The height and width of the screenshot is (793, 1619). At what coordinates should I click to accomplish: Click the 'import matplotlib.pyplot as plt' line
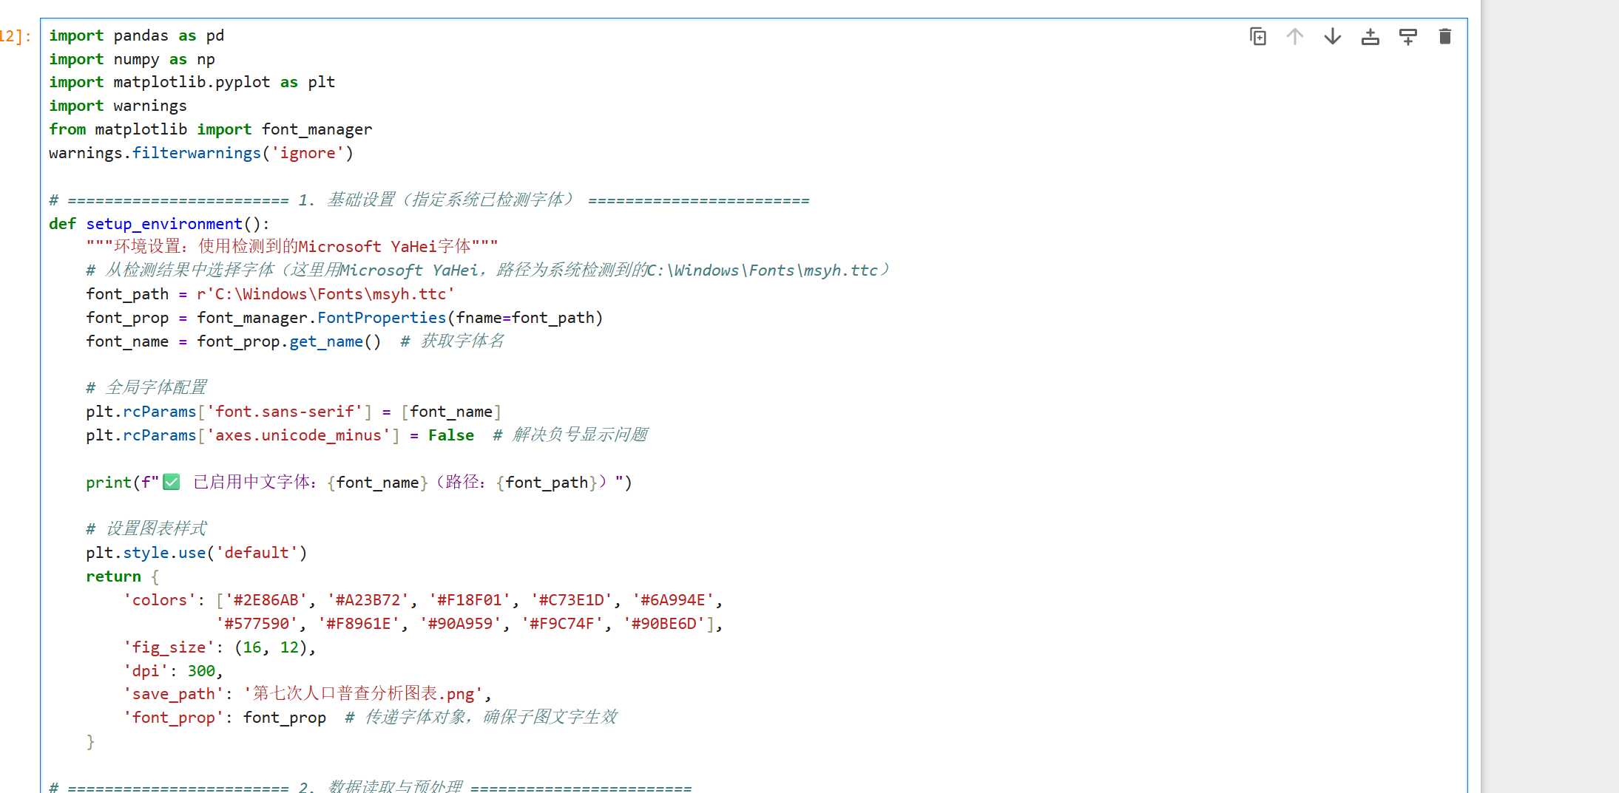click(x=192, y=82)
